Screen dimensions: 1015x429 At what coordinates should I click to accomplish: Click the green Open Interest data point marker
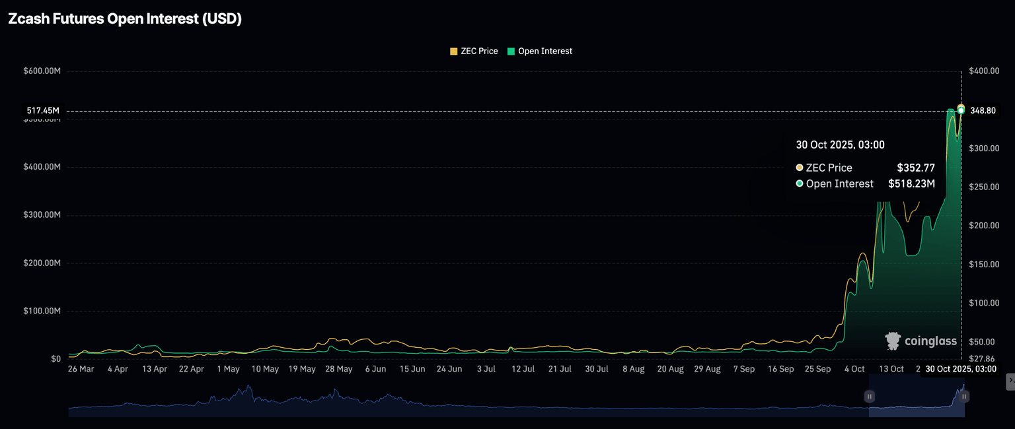click(961, 111)
